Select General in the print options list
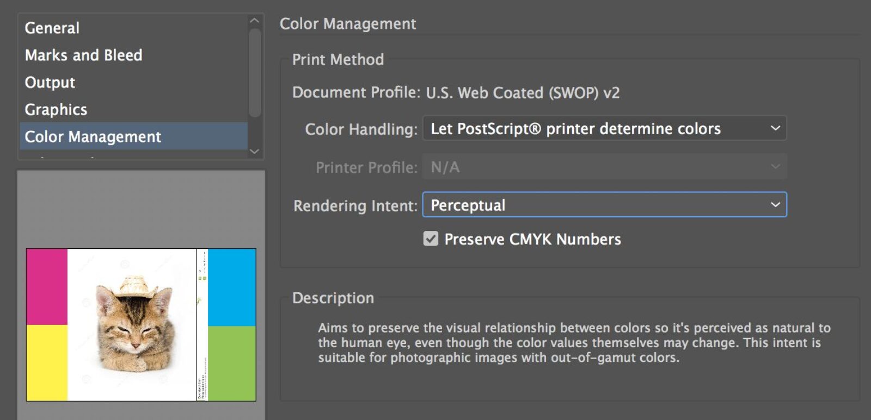Viewport: 871px width, 420px height. click(133, 28)
